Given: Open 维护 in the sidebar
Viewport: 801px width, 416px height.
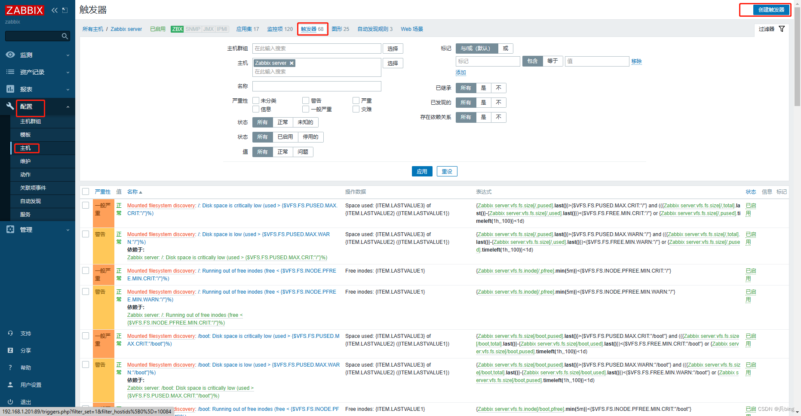Looking at the screenshot, I should pos(25,161).
